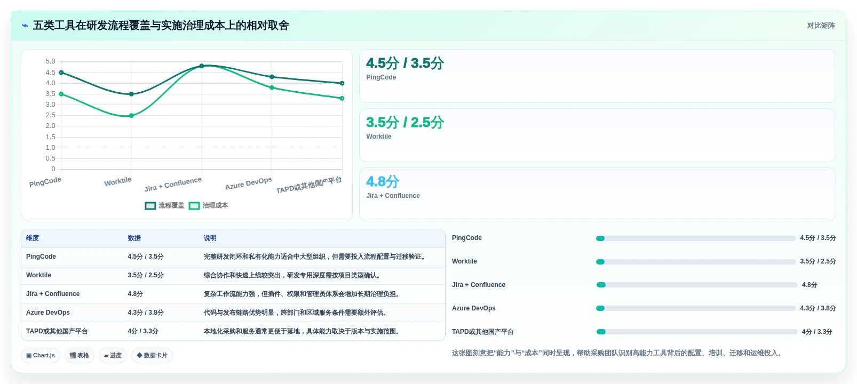Click the blue lightning icon beside the title
Image resolution: width=857 pixels, height=384 pixels.
coord(25,26)
